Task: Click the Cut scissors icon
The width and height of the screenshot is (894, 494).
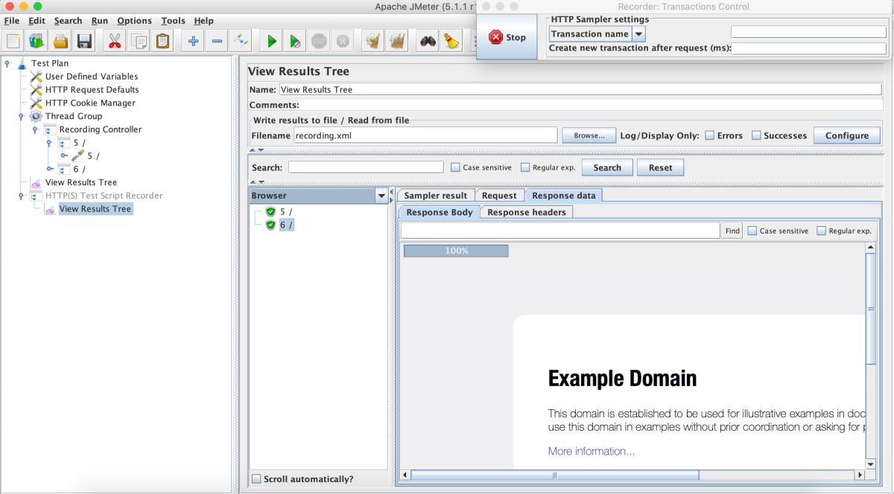Action: point(115,41)
